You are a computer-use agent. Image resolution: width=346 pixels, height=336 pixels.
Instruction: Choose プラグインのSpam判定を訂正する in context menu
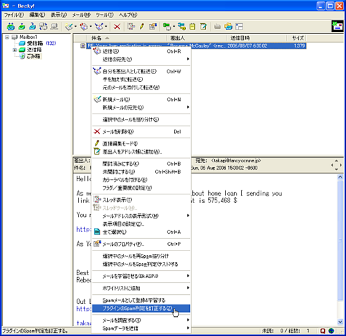point(141,309)
